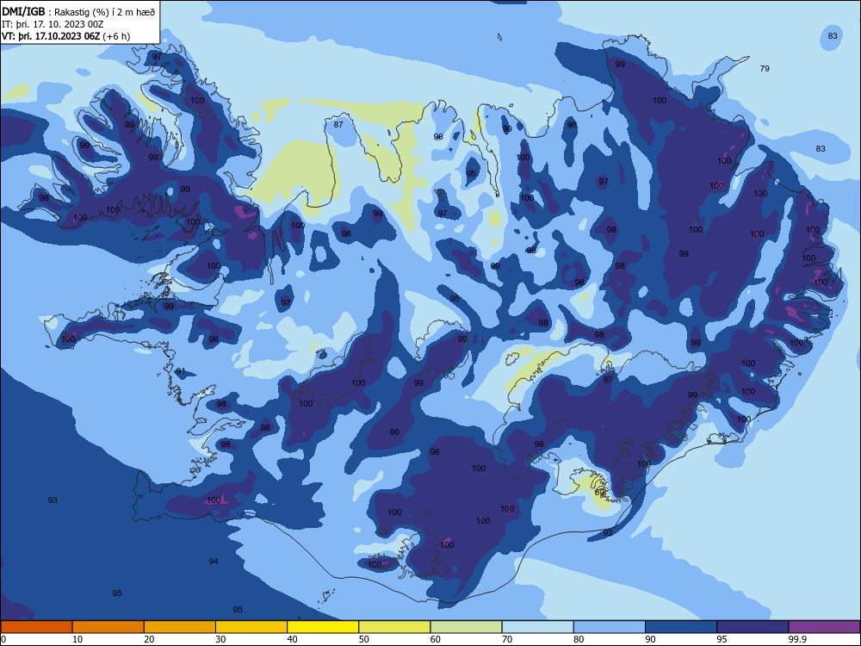Click the legend scale label '0'
Viewport: 861px width, 646px height.
point(3,639)
